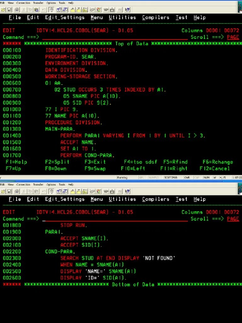The width and height of the screenshot is (242, 323).
Task: Click the Scroll PAGE field in the lower window
Action: click(x=233, y=219)
